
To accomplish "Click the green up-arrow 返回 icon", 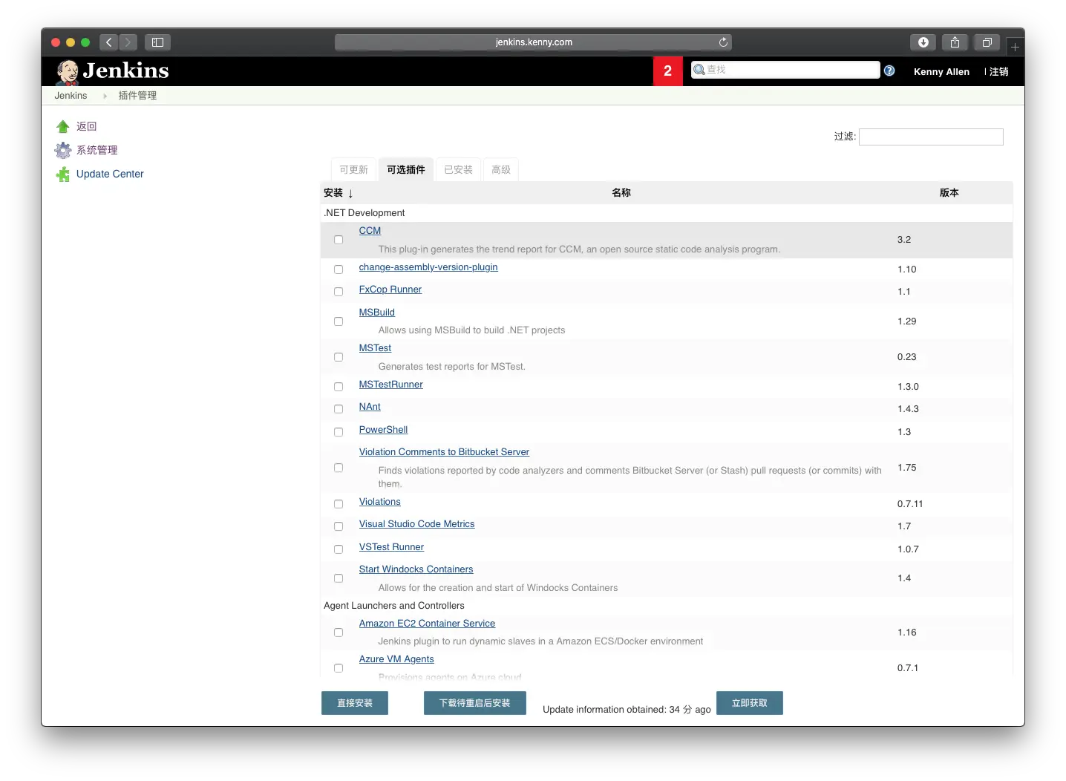I will (63, 127).
